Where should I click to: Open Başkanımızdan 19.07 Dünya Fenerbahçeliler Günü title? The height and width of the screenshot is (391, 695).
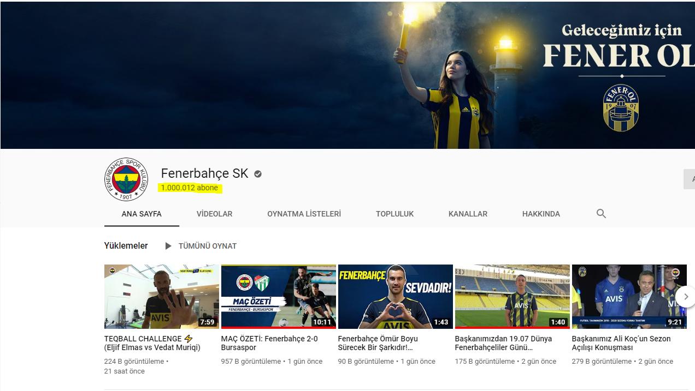[503, 343]
